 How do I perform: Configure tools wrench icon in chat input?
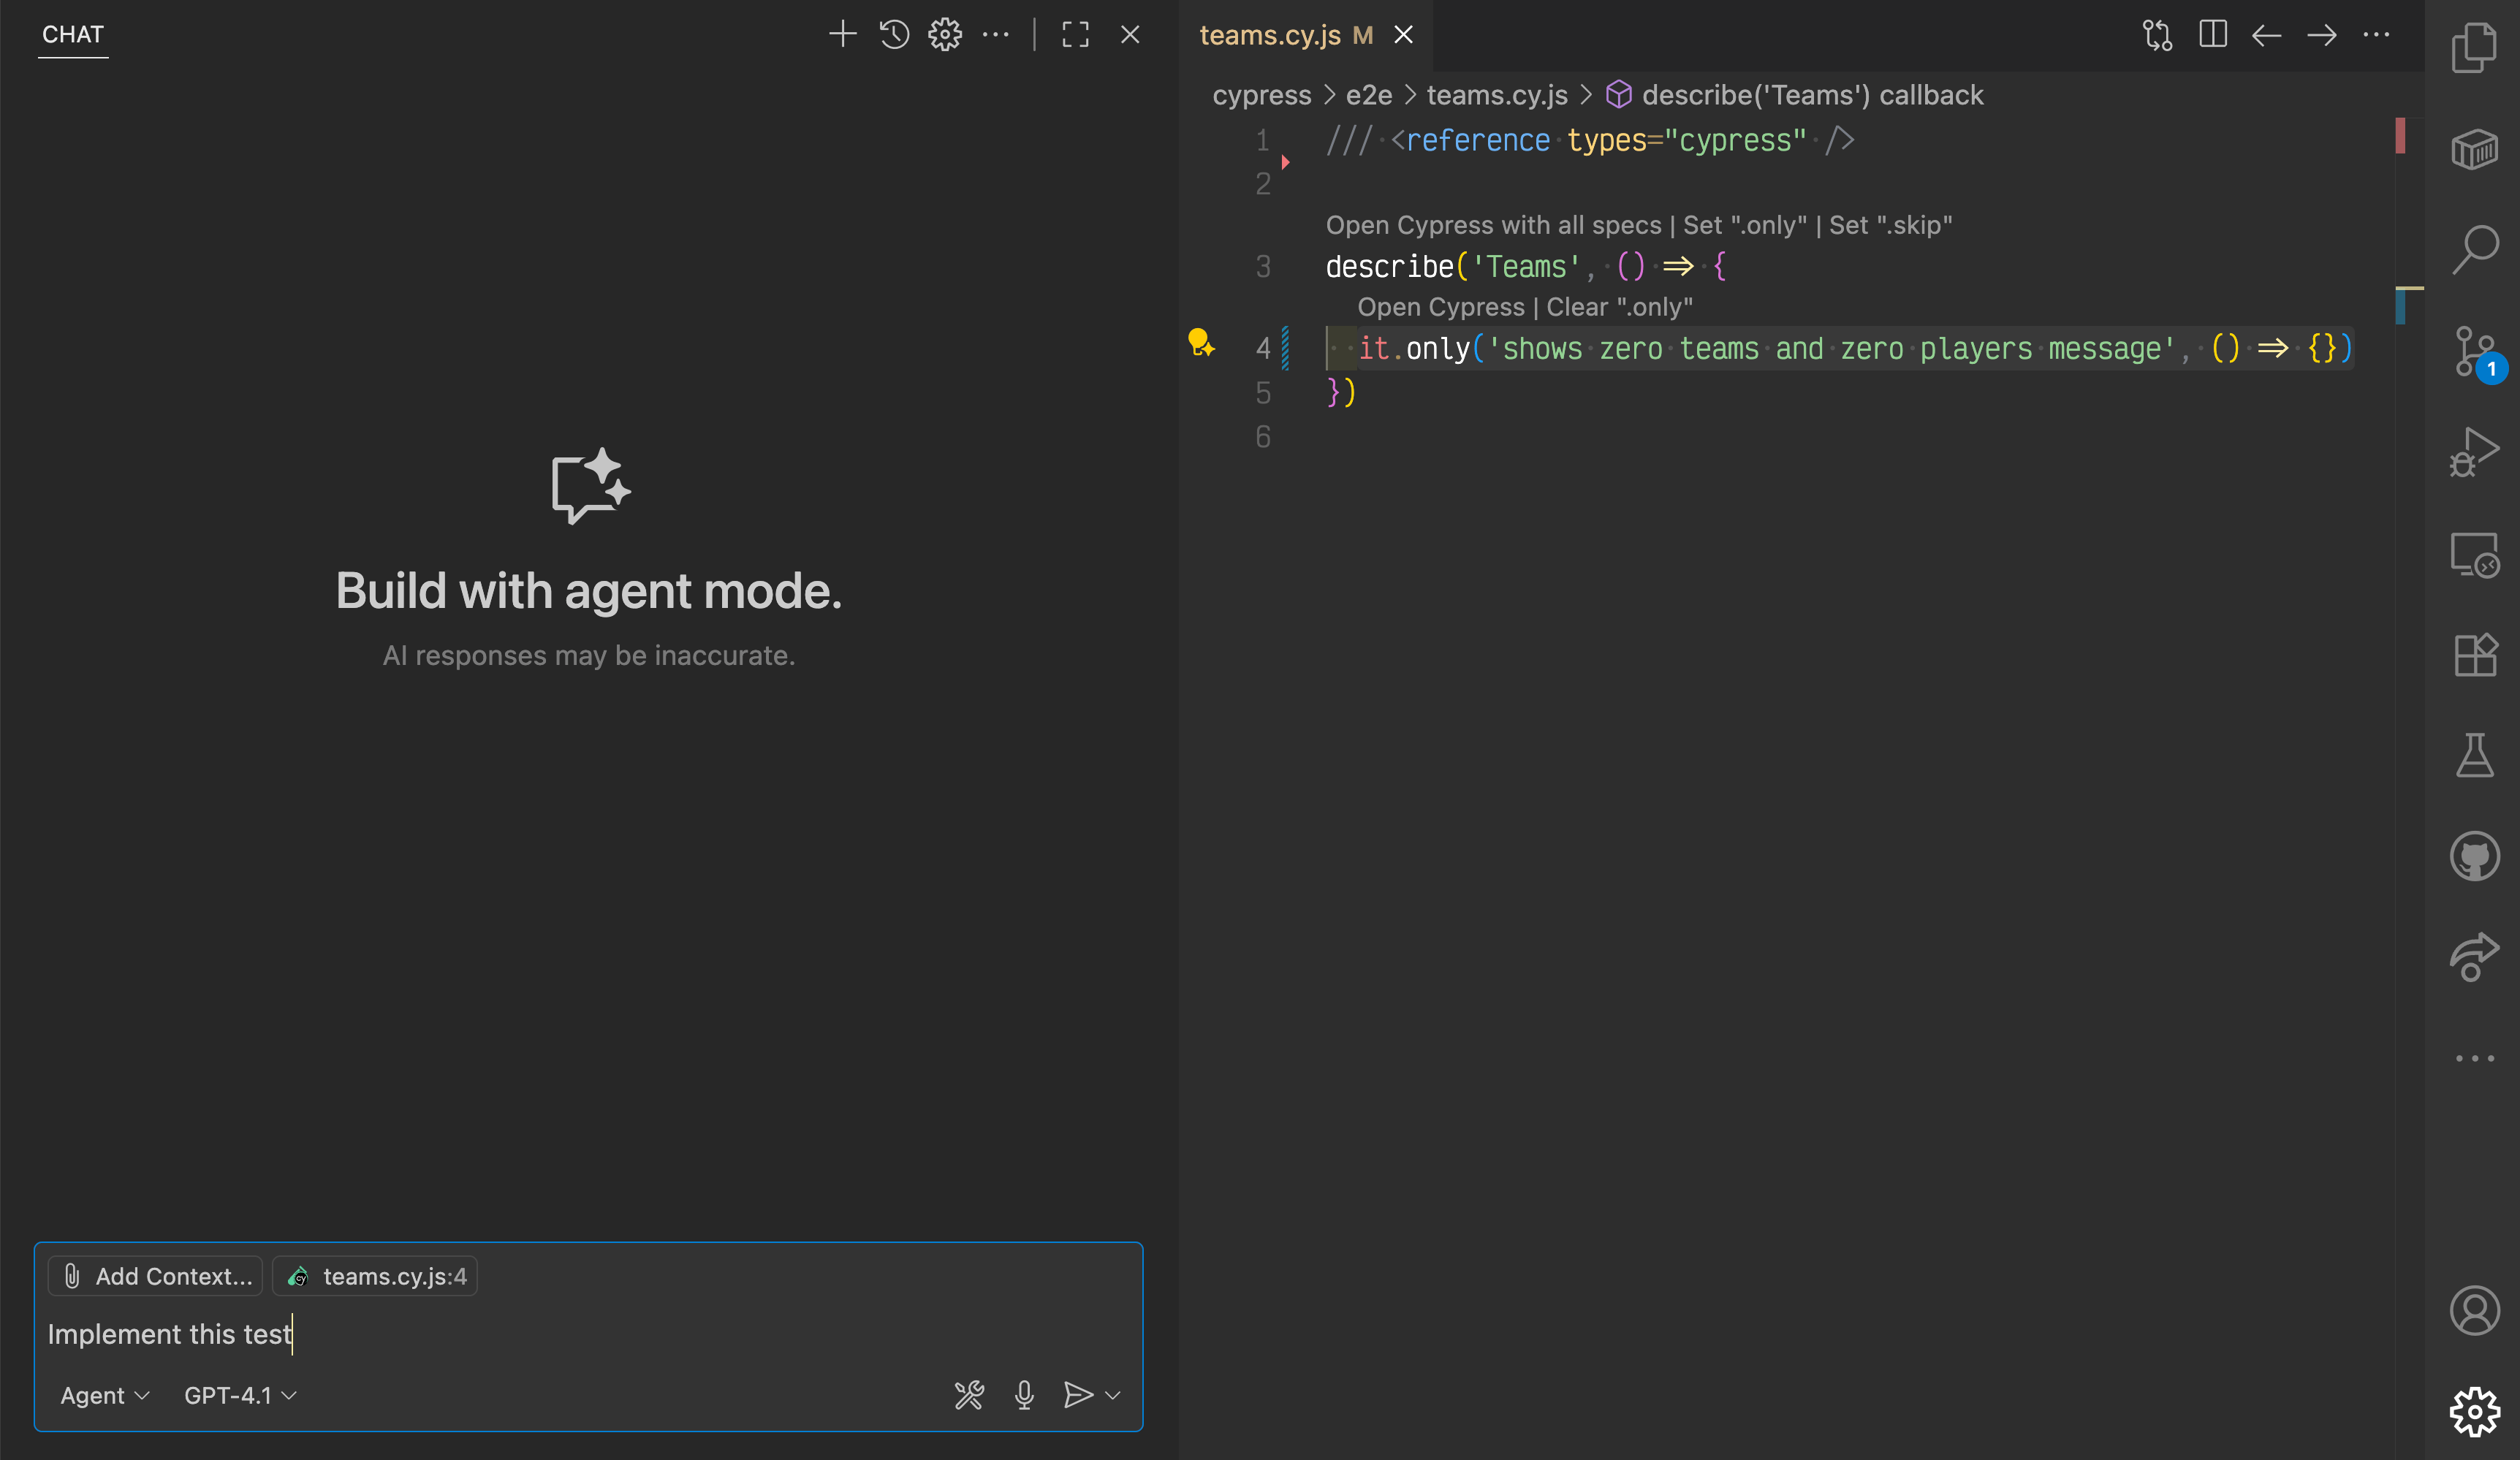[969, 1395]
